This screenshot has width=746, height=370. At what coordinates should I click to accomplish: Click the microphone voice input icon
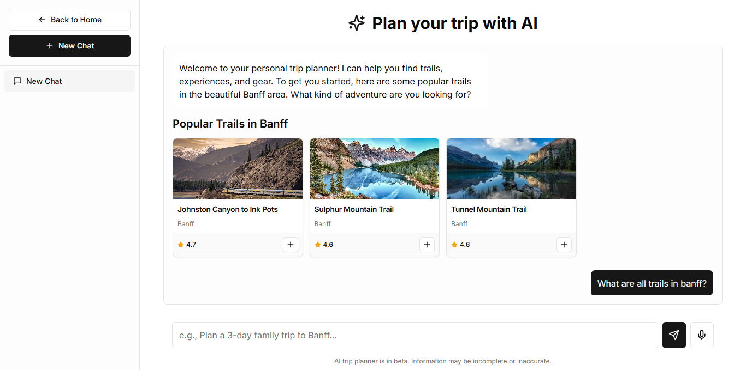[x=702, y=335]
